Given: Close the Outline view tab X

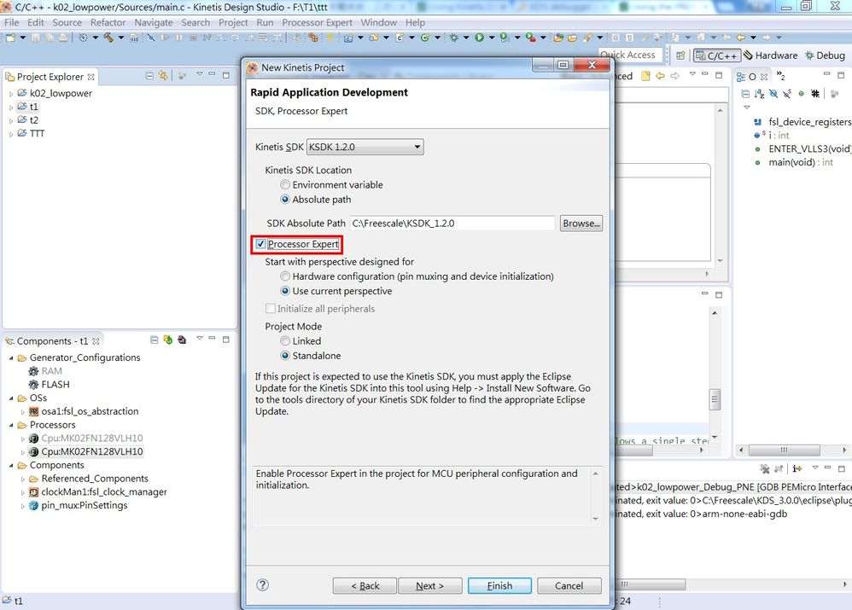Looking at the screenshot, I should point(764,77).
